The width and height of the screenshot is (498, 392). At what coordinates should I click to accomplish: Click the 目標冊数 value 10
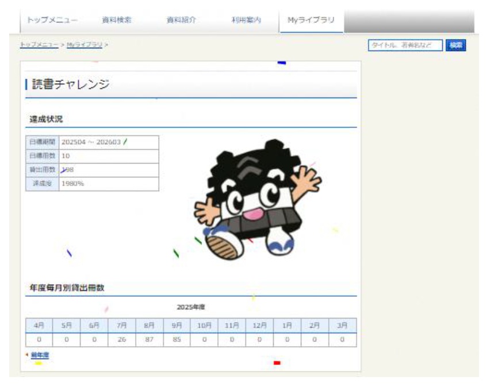(x=66, y=156)
